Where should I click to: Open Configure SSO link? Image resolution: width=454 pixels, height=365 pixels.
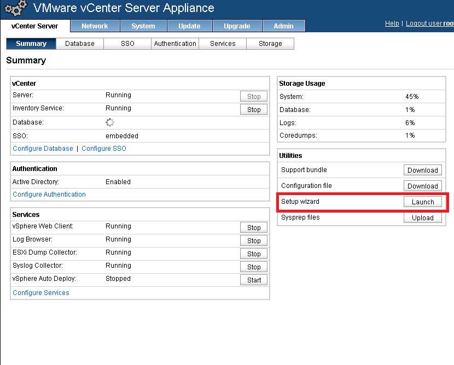pyautogui.click(x=104, y=149)
